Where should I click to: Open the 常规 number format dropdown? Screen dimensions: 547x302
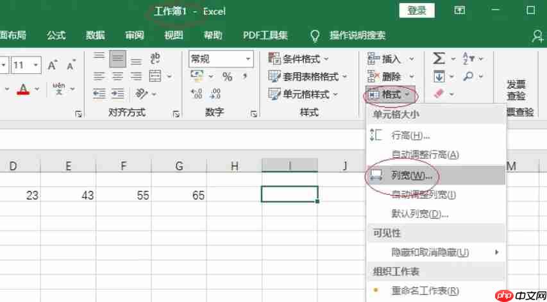click(248, 59)
